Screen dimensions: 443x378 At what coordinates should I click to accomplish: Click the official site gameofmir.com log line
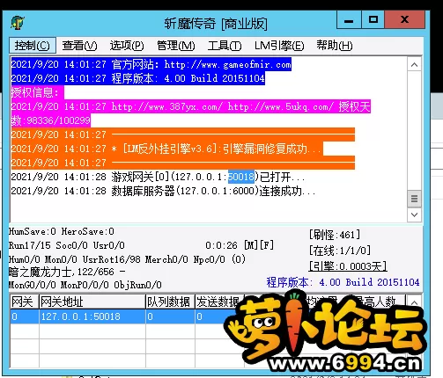point(151,64)
